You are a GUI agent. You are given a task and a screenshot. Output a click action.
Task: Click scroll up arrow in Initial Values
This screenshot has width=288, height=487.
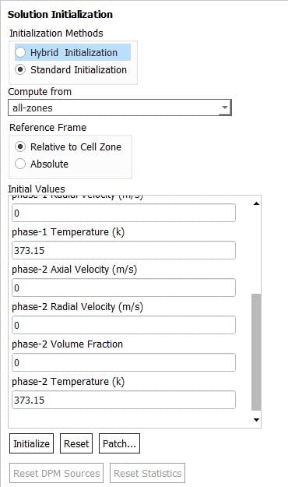pos(256,203)
